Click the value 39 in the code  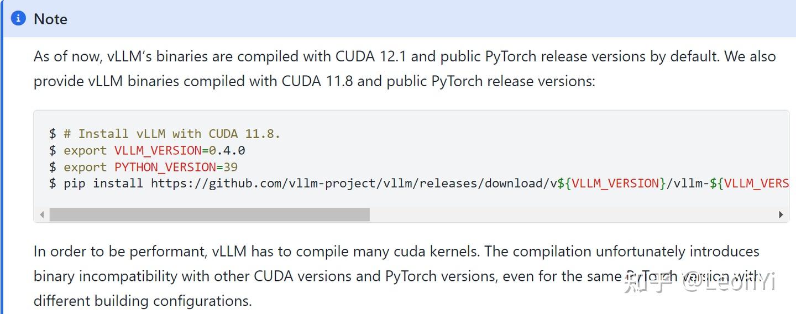click(231, 167)
